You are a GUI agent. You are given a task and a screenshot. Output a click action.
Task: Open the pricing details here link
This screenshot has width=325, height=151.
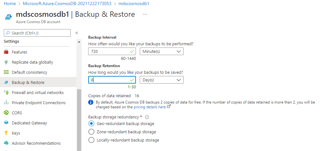[150, 107]
